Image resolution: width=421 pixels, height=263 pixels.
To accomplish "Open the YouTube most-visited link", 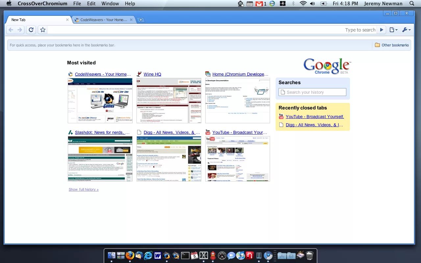I will click(240, 132).
